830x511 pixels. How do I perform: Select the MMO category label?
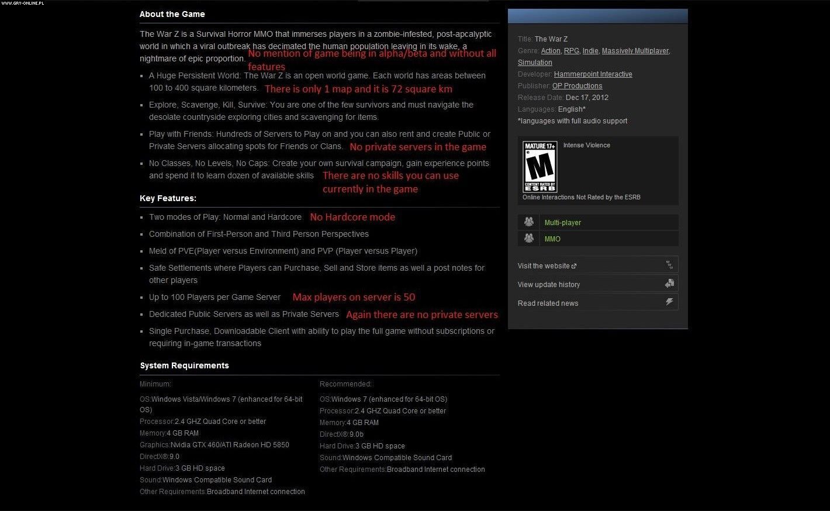552,239
